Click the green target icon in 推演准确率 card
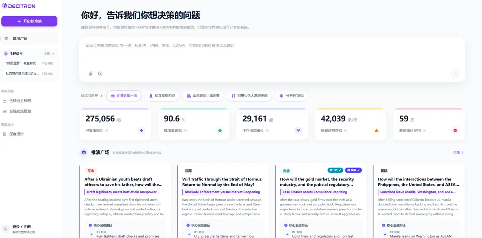This screenshot has width=482, height=238. click(220, 130)
